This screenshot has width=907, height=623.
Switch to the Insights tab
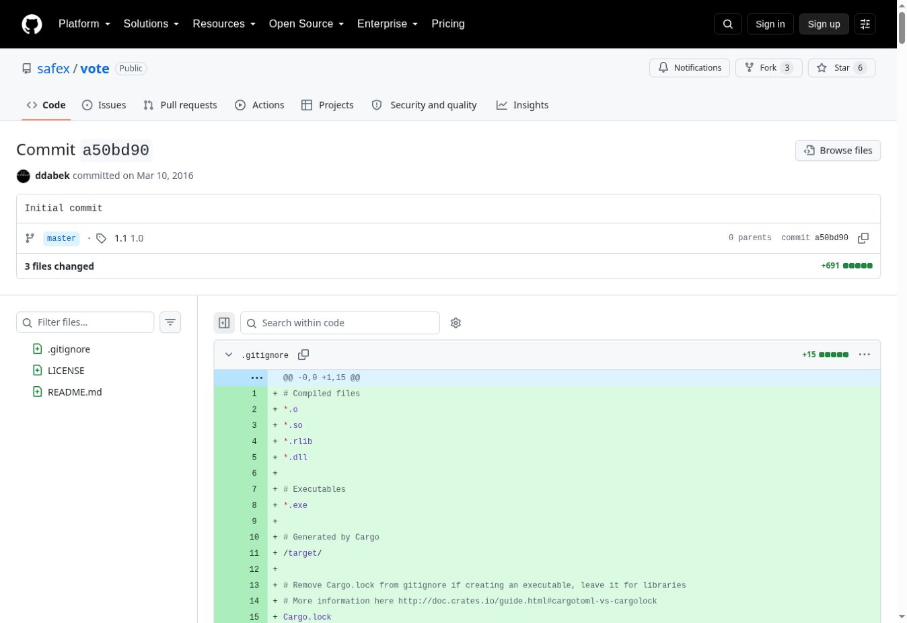pos(523,105)
